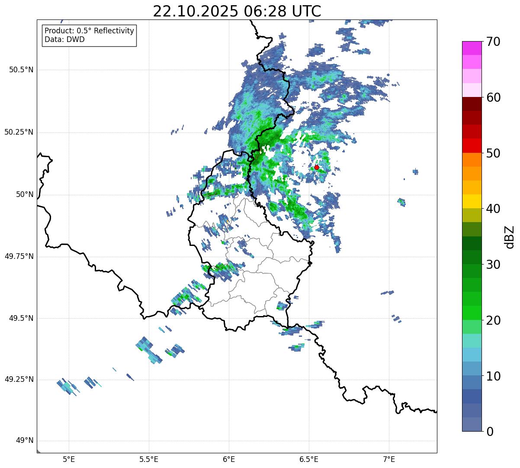This screenshot has width=520, height=468.
Task: Click the colorbar tick label 10
Action: (x=493, y=376)
